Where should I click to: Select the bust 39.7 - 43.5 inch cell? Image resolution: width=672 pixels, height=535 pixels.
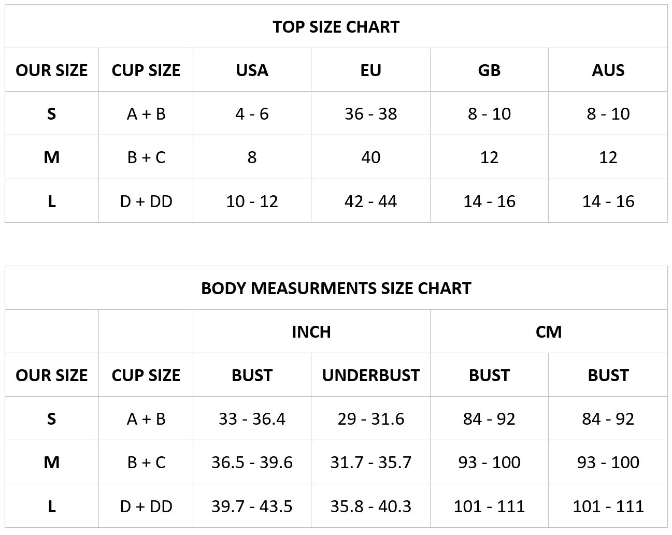click(x=252, y=507)
